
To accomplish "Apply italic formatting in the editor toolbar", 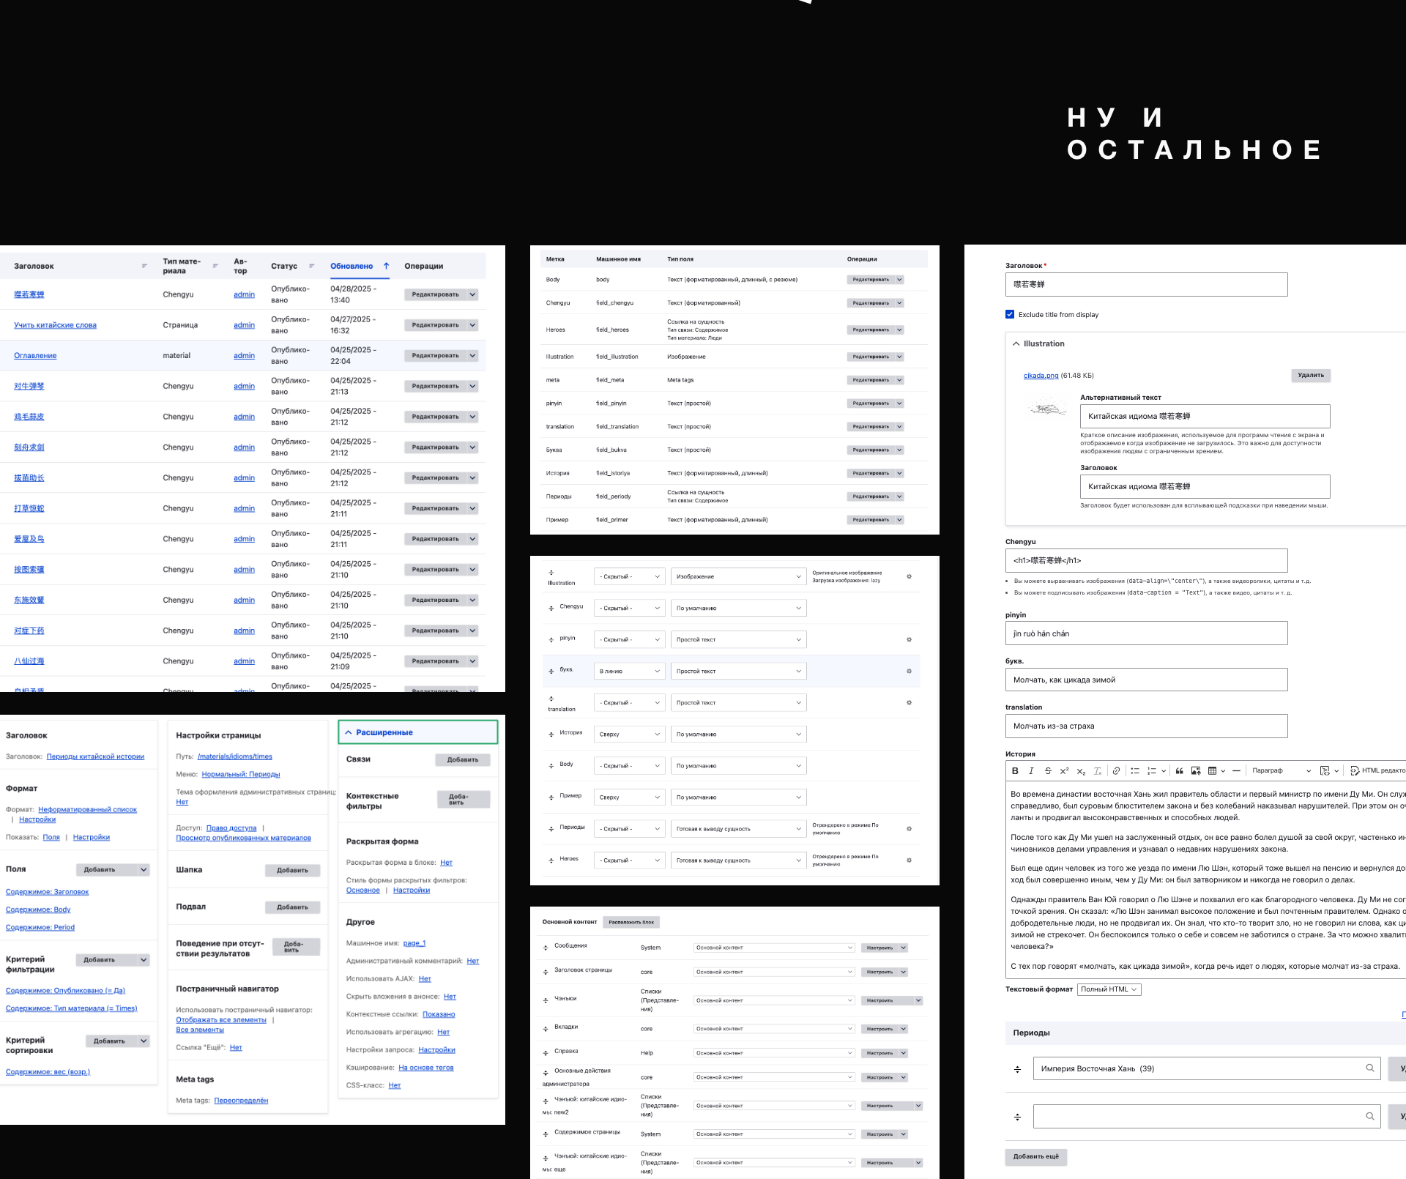I will click(x=1031, y=770).
